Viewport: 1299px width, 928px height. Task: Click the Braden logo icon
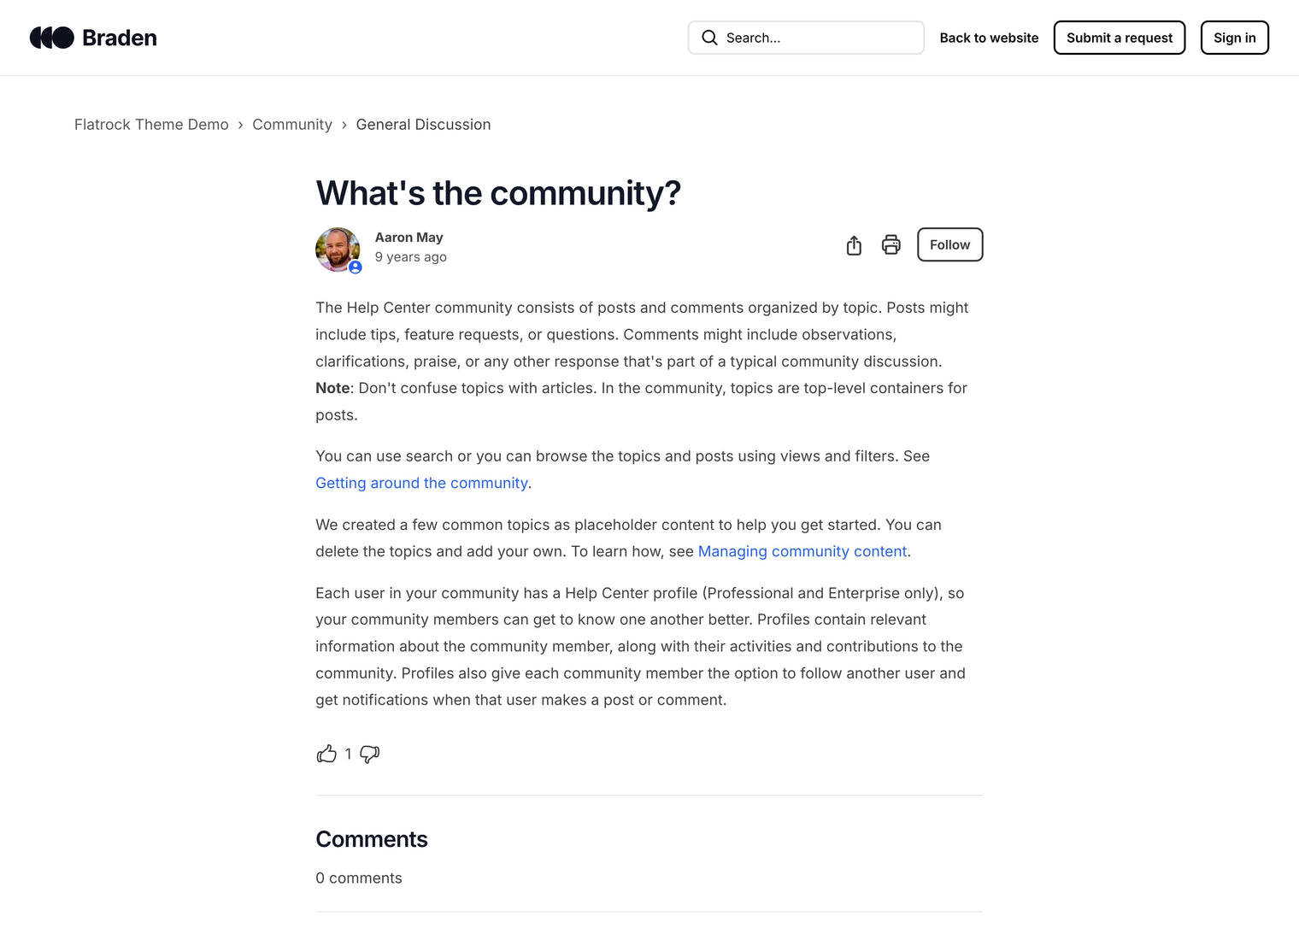tap(52, 38)
